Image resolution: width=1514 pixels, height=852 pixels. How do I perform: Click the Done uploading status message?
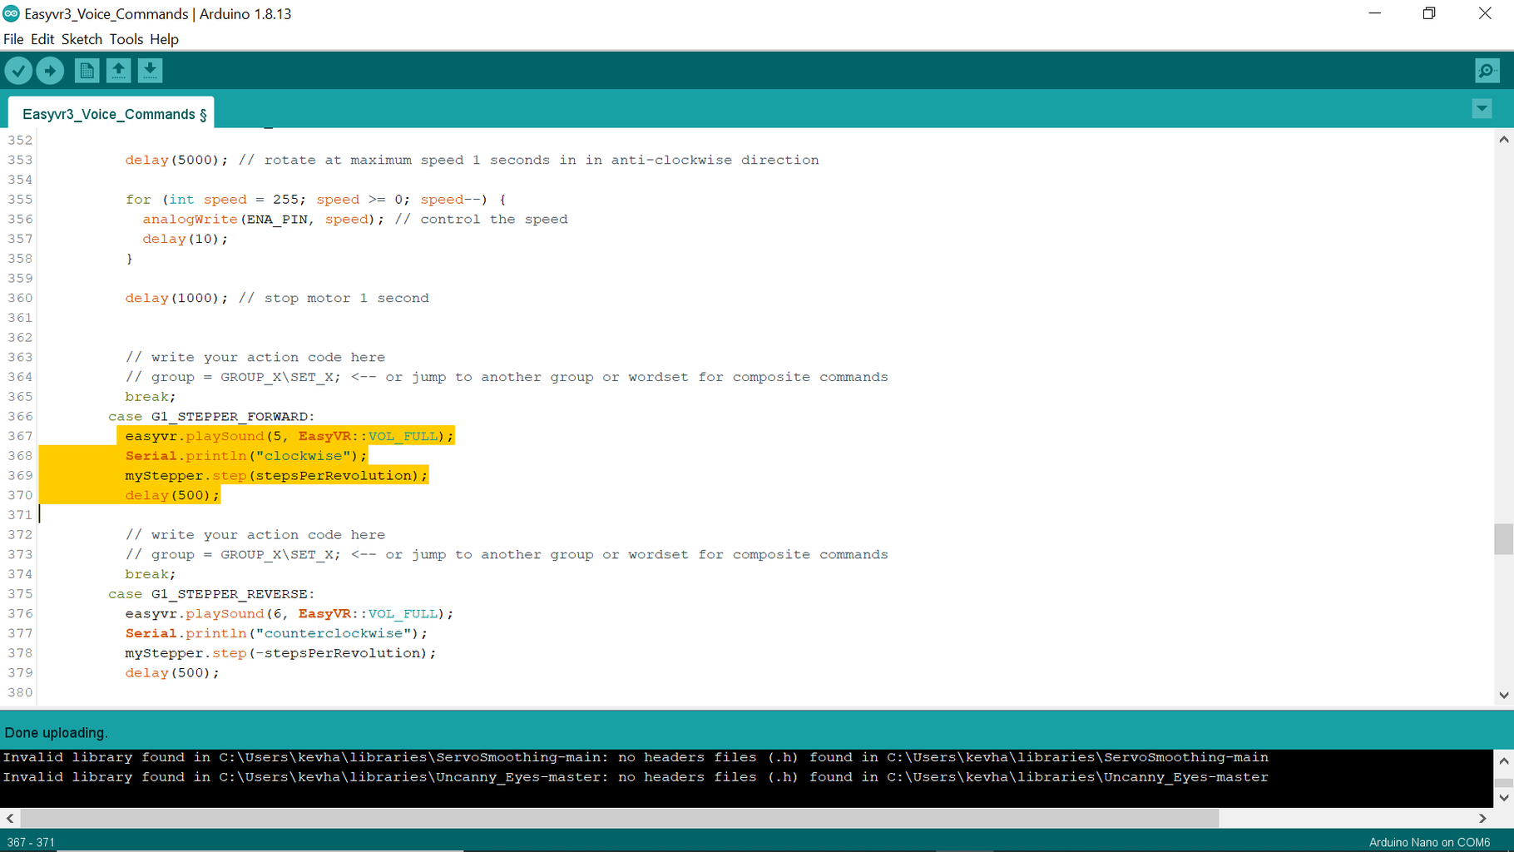click(56, 732)
